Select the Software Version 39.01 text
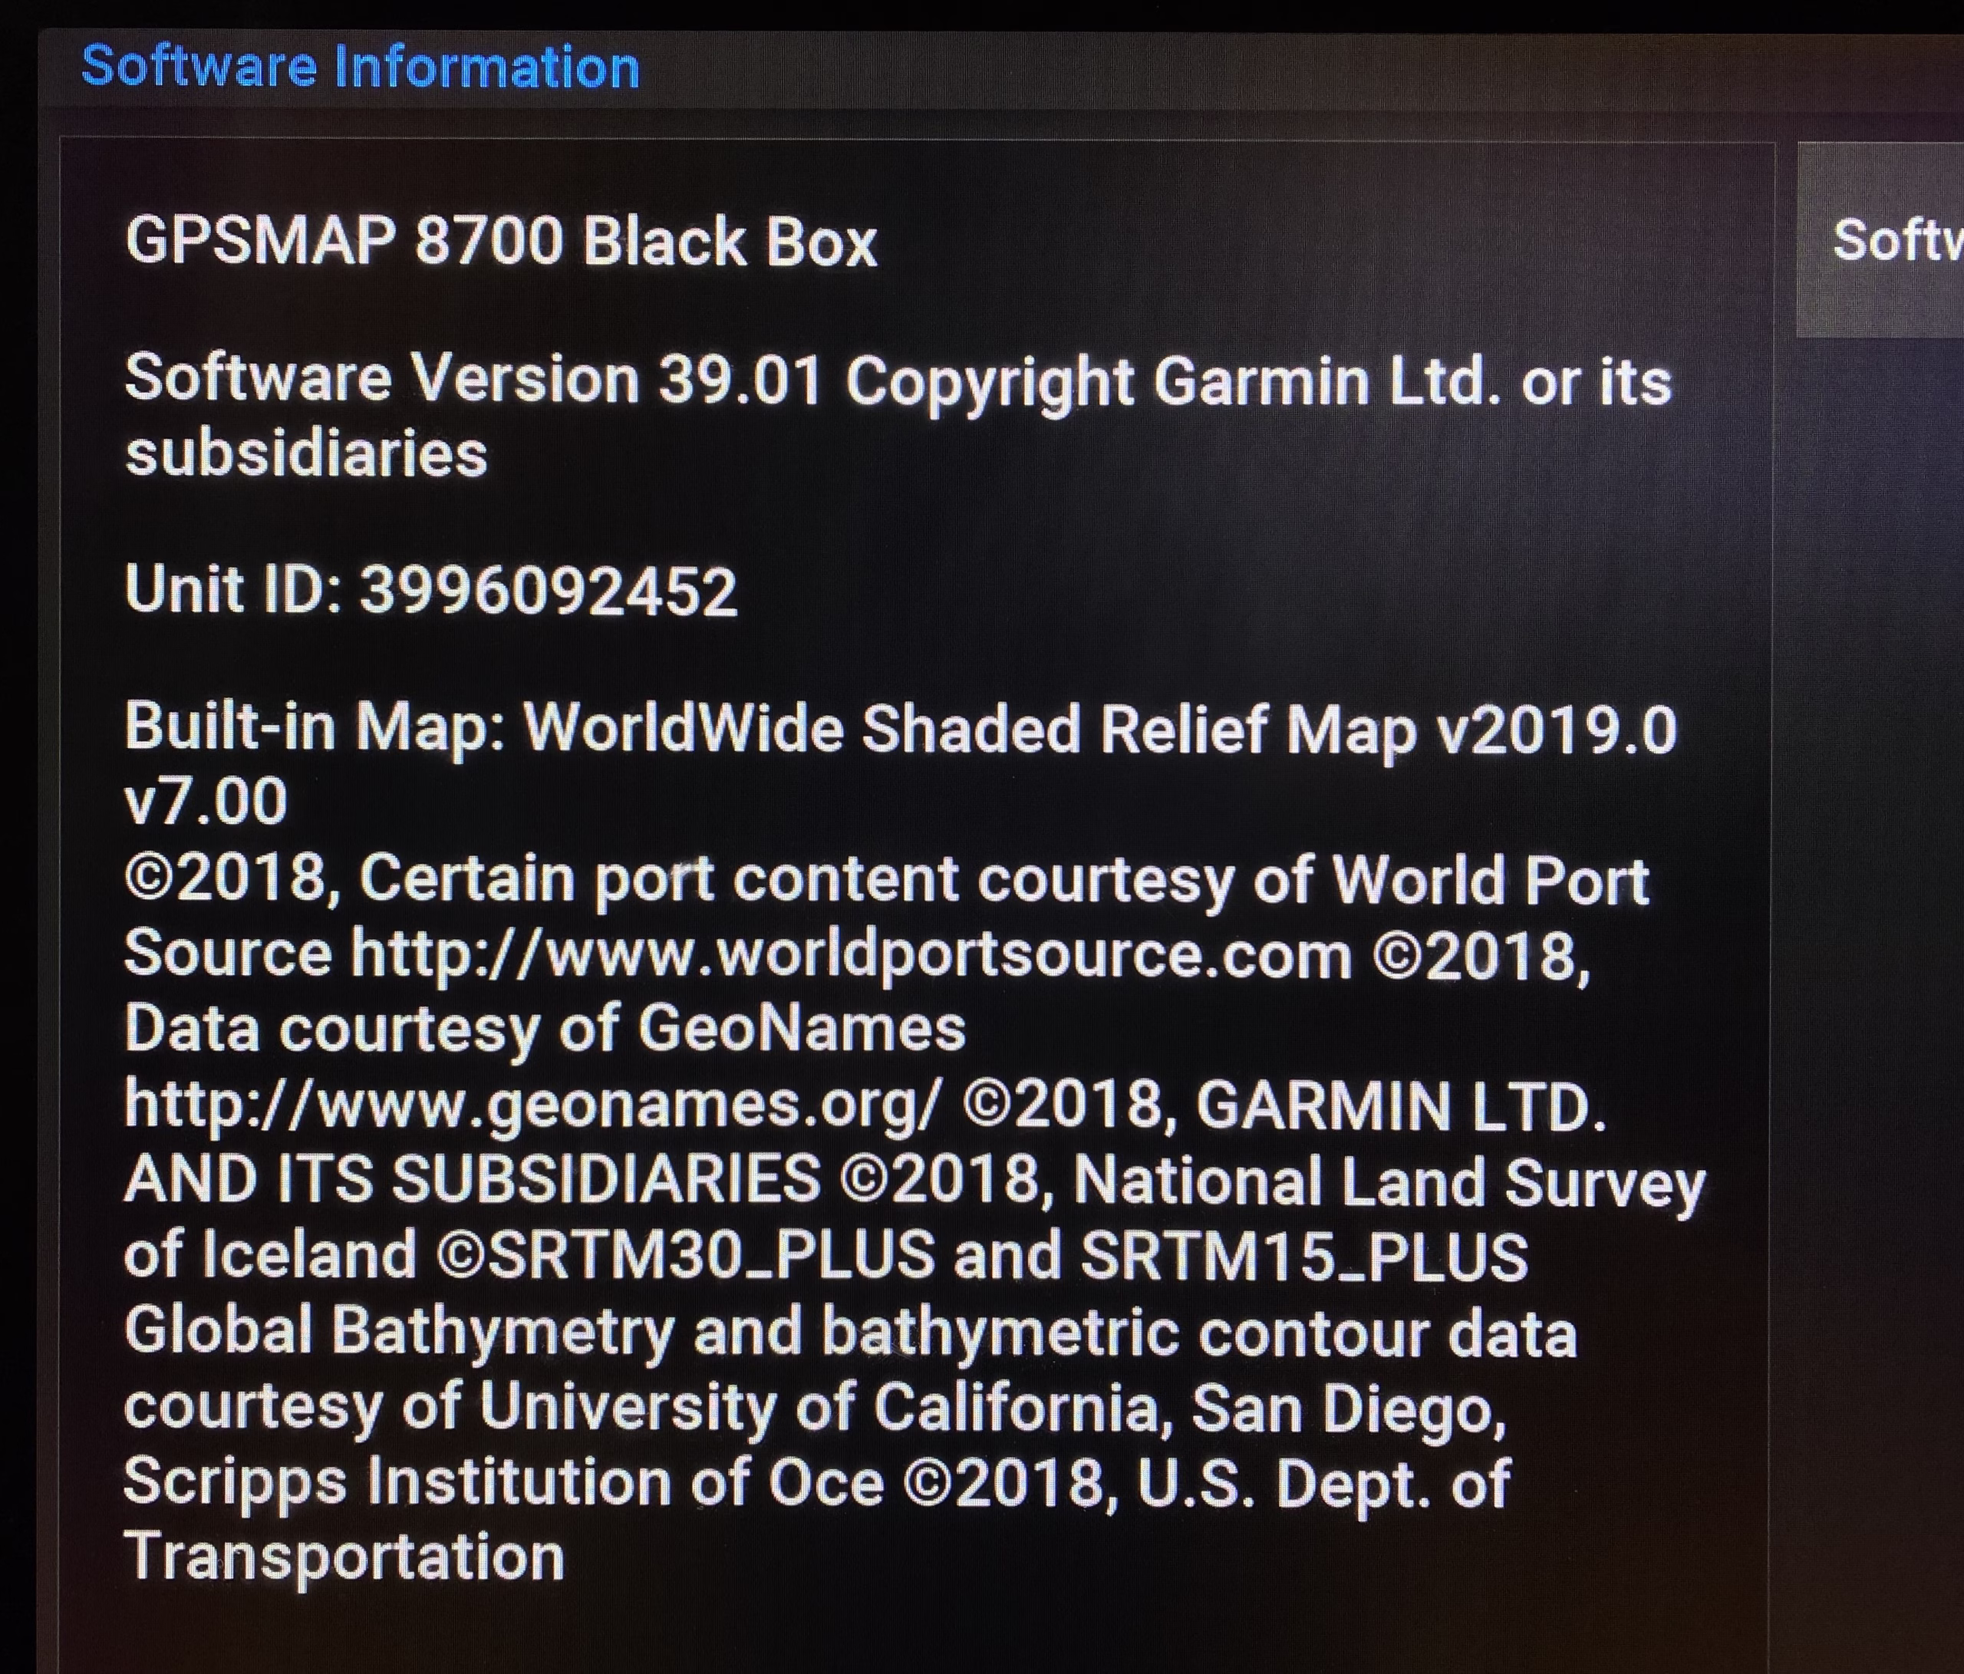Screen dimensions: 1964x1674 click(x=473, y=379)
